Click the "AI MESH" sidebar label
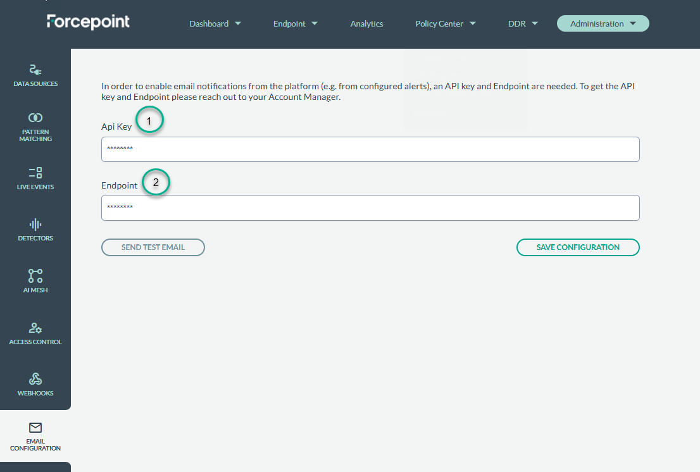Image resolution: width=700 pixels, height=472 pixels. coord(35,290)
